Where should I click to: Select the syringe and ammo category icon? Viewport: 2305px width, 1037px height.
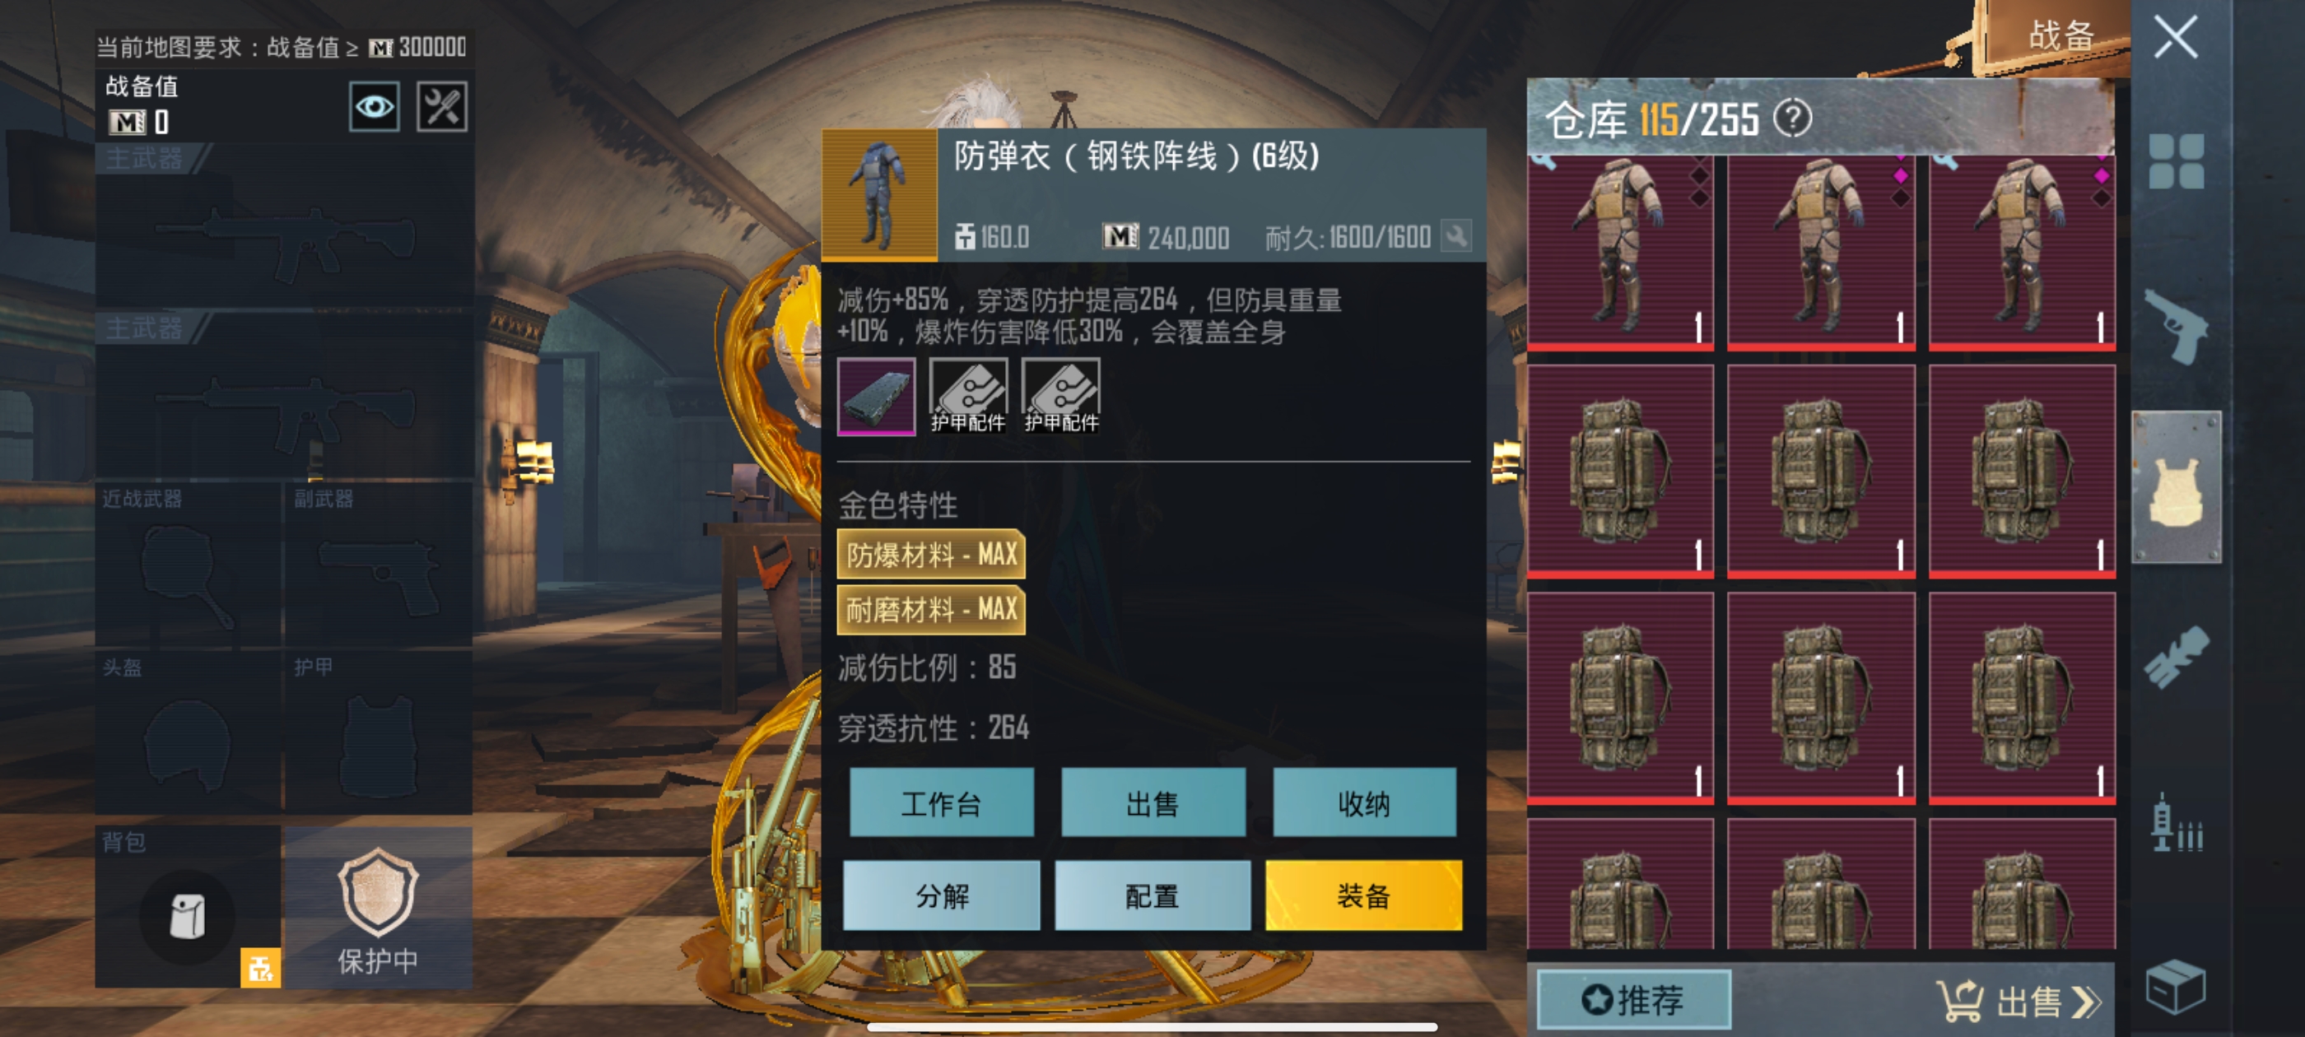click(2176, 823)
